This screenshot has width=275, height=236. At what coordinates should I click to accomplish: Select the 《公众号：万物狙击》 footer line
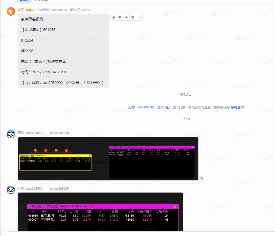coord(63,83)
